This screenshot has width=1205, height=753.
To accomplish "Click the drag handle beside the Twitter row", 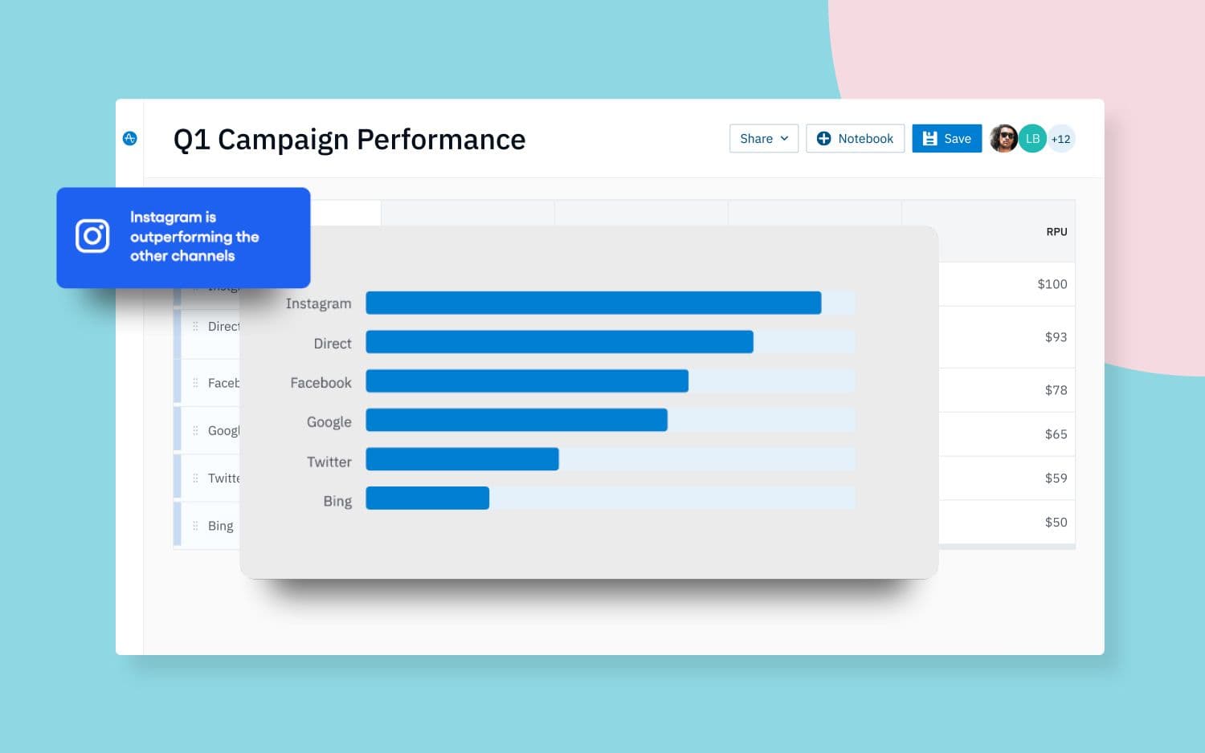I will 197,478.
